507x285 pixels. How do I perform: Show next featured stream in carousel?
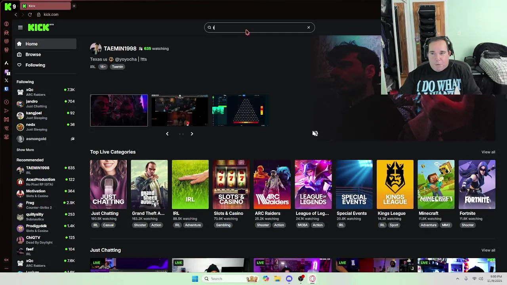[192, 134]
